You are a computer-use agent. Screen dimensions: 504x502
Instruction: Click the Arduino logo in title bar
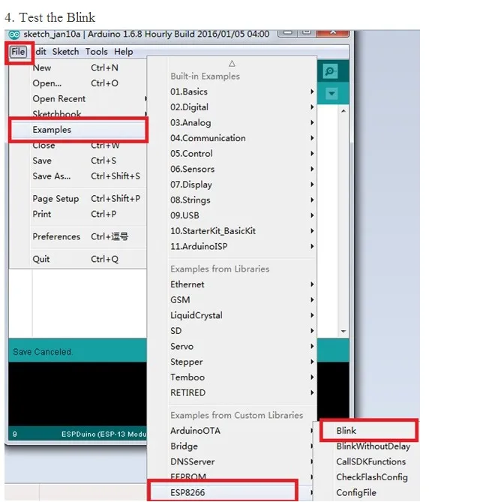click(13, 35)
